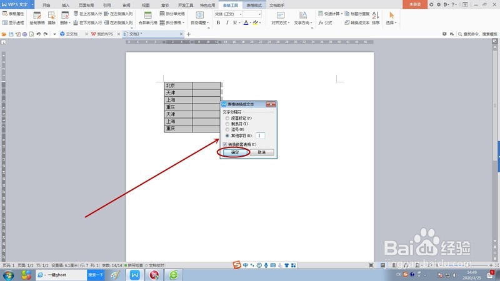The height and width of the screenshot is (281, 500).
Task: Switch to the 开始 ribbon tab
Action: click(x=46, y=5)
